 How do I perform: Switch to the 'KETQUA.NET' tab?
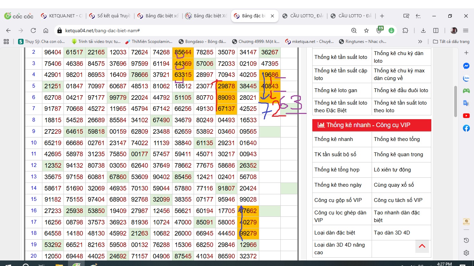pyautogui.click(x=62, y=16)
